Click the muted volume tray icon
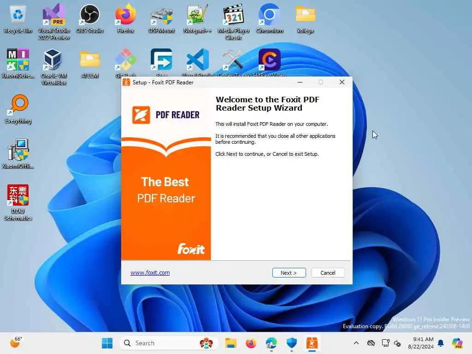Image resolution: width=472 pixels, height=354 pixels. pos(397,343)
